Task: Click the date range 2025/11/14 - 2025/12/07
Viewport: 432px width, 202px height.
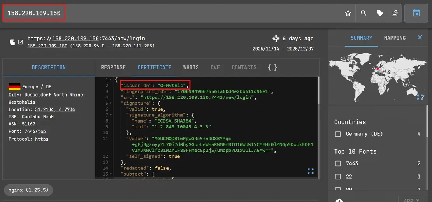Action: [283, 49]
